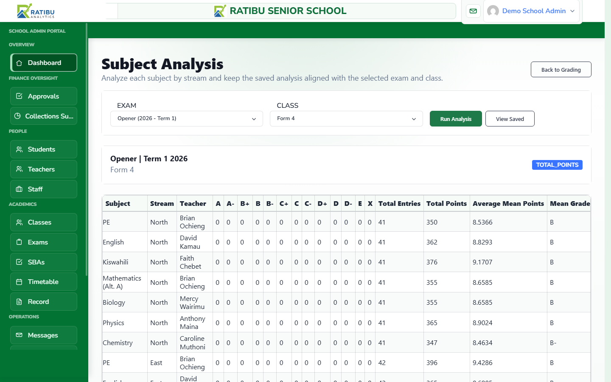Go to Approvals in the sidebar
This screenshot has width=611, height=382.
(x=44, y=96)
